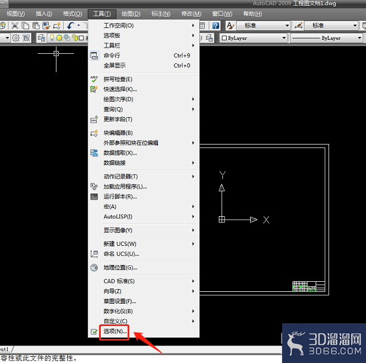366x363 pixels.
Task: Expand the 显示图像(Y) submenu
Action: (x=144, y=230)
